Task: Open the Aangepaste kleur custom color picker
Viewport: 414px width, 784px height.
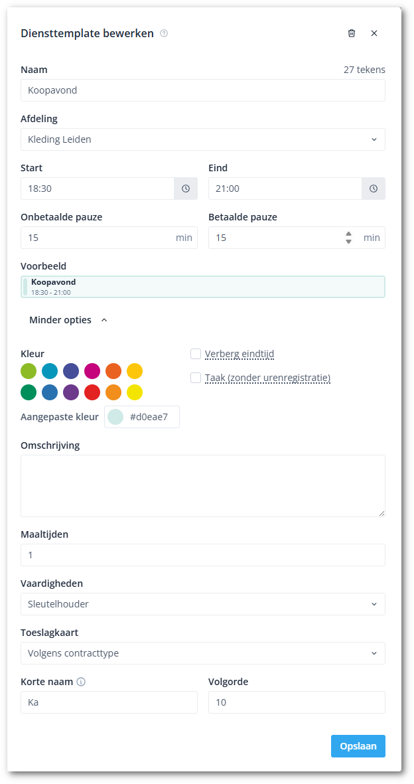Action: pos(115,417)
